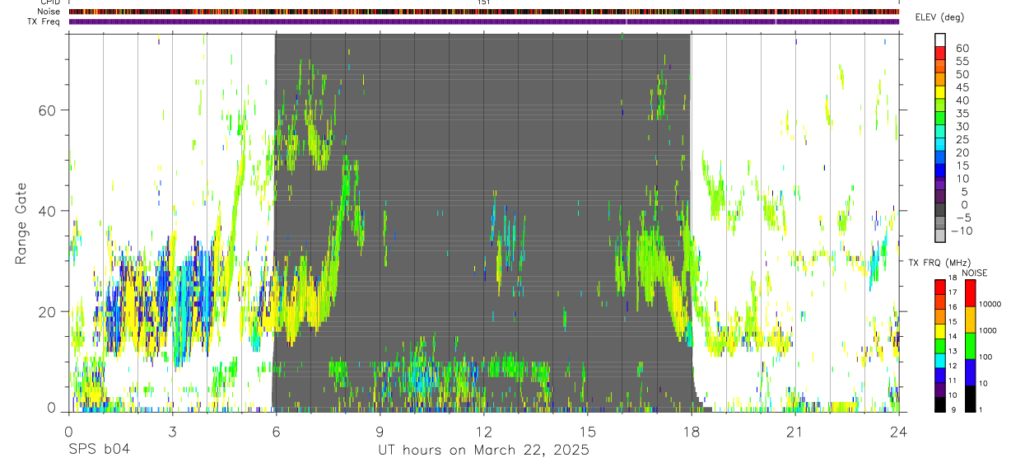Select the 15 UT hour tick label
The width and height of the screenshot is (1011, 467).
point(587,430)
